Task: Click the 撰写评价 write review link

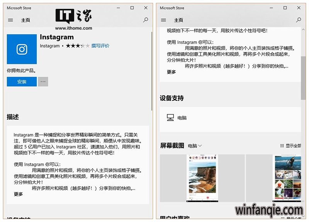Action: pos(100,46)
